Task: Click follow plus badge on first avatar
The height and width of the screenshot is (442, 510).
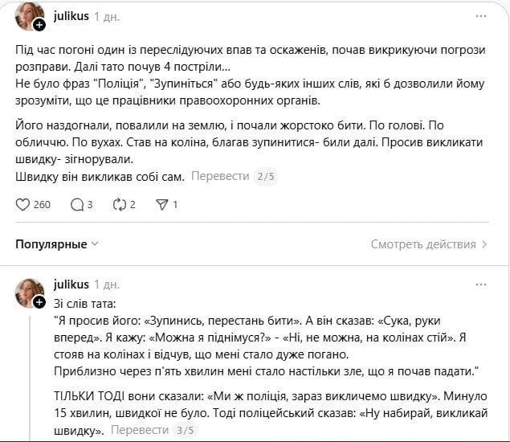Action: tap(39, 25)
